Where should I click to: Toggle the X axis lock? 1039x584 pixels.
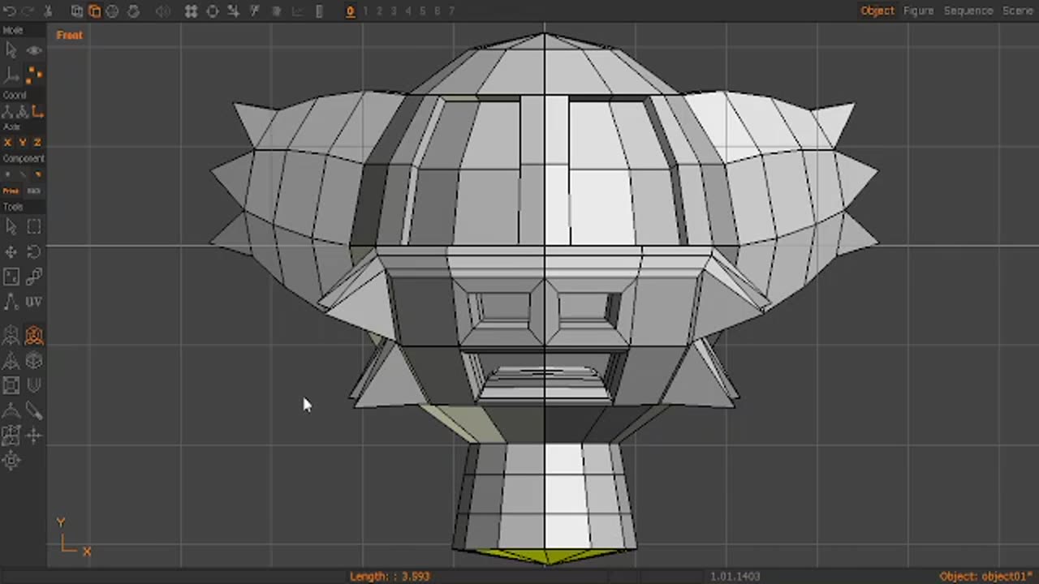click(x=8, y=143)
